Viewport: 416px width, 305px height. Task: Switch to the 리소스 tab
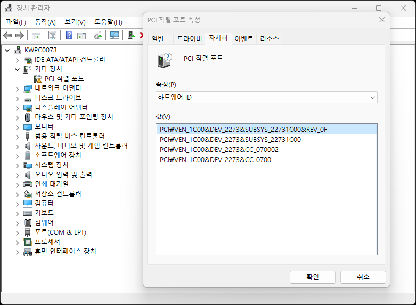(269, 39)
